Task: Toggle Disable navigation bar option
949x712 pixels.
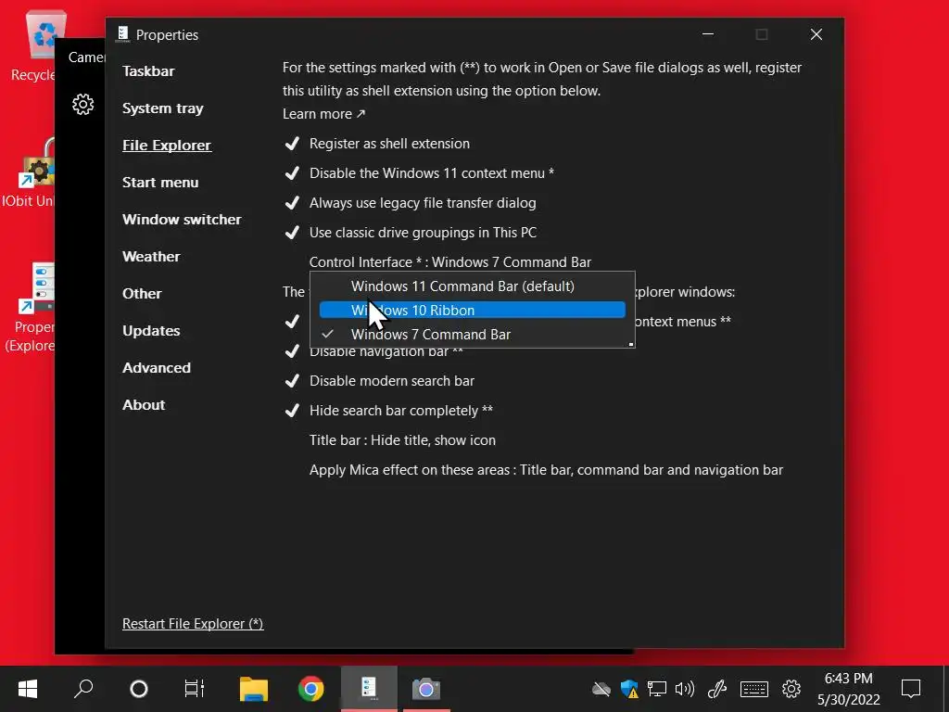Action: [373, 351]
